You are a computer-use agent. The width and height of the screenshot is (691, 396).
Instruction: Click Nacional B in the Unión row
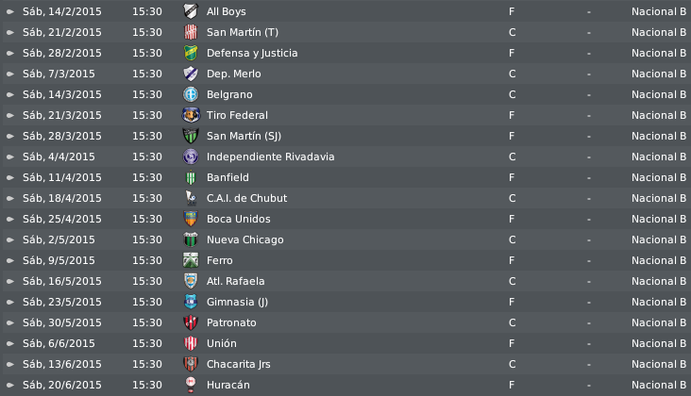tap(658, 343)
